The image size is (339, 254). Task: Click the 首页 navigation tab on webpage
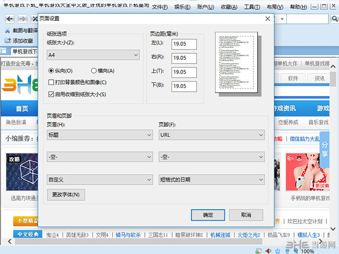click(22, 108)
